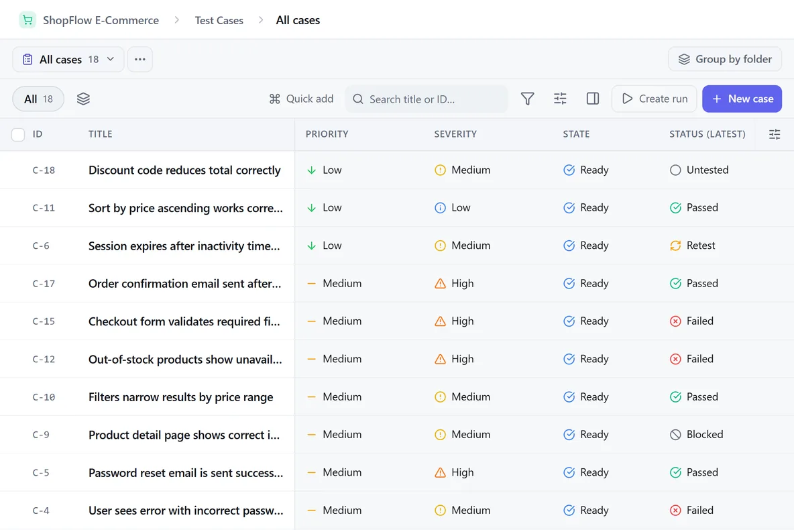This screenshot has height=530, width=794.
Task: Open case Discount code reduces total correctly
Action: [184, 170]
